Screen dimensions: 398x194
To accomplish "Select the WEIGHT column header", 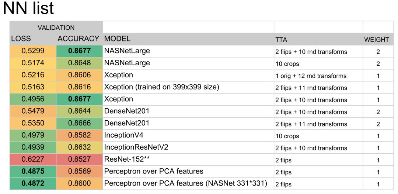I will (x=377, y=39).
